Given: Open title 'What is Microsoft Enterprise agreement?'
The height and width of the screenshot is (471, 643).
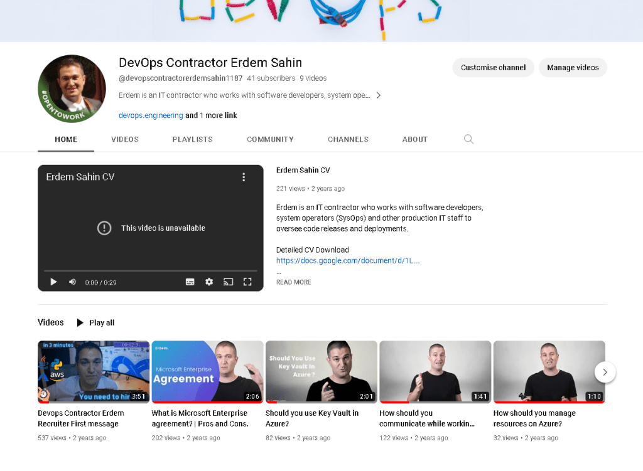Looking at the screenshot, I should [x=200, y=418].
